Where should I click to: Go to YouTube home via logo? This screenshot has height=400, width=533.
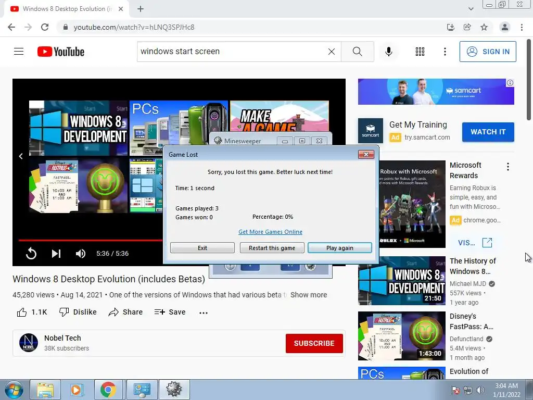pyautogui.click(x=61, y=52)
